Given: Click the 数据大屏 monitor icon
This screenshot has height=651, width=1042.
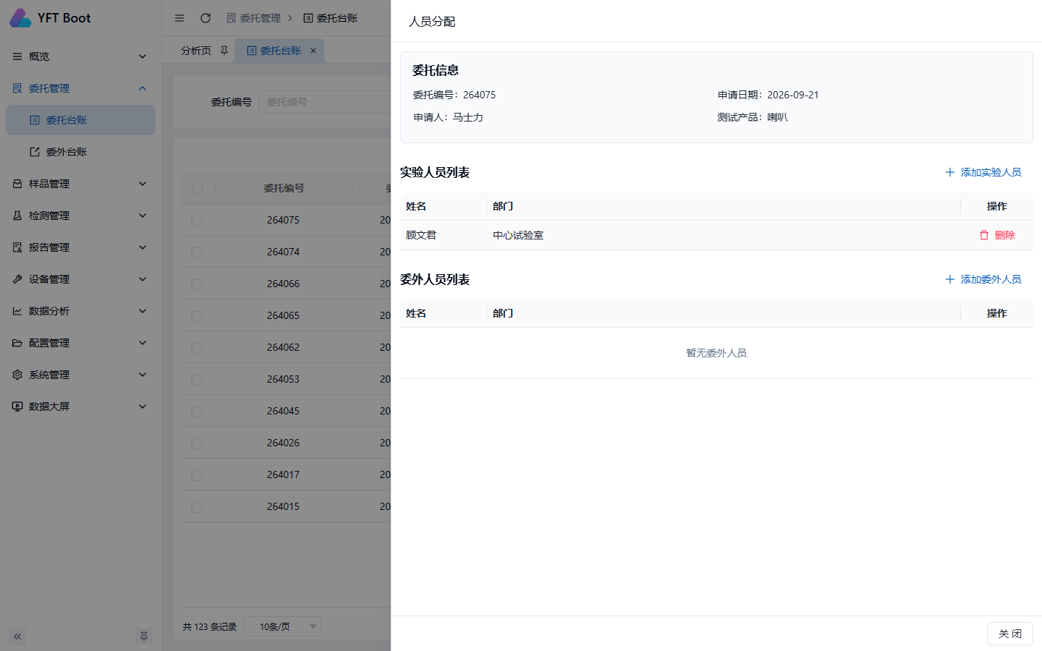Looking at the screenshot, I should point(17,407).
